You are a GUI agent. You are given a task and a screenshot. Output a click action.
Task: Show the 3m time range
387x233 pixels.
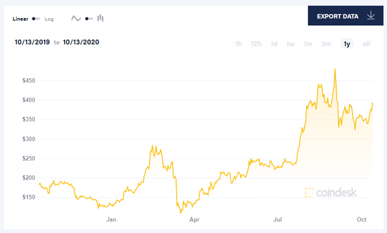326,44
